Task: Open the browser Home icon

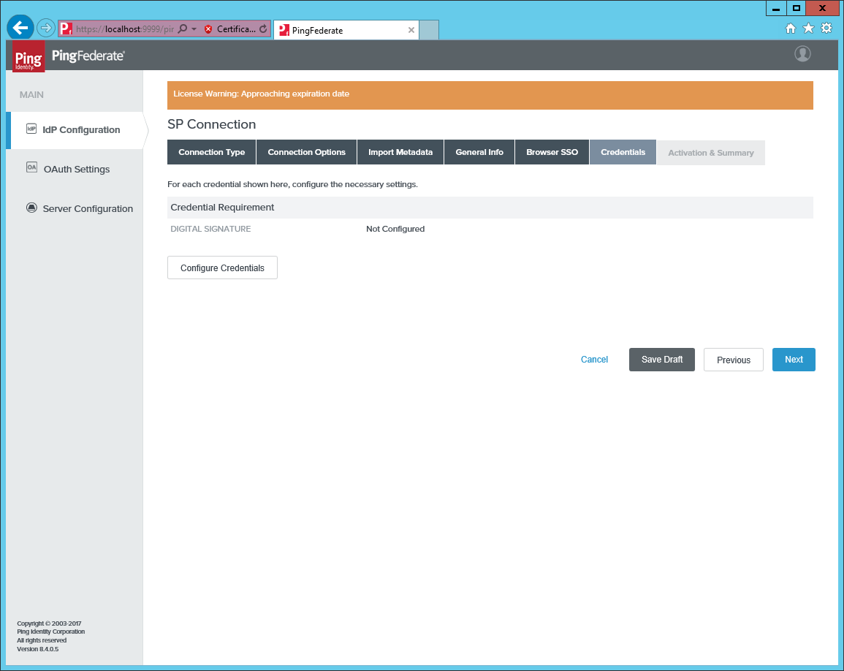Action: coord(790,29)
